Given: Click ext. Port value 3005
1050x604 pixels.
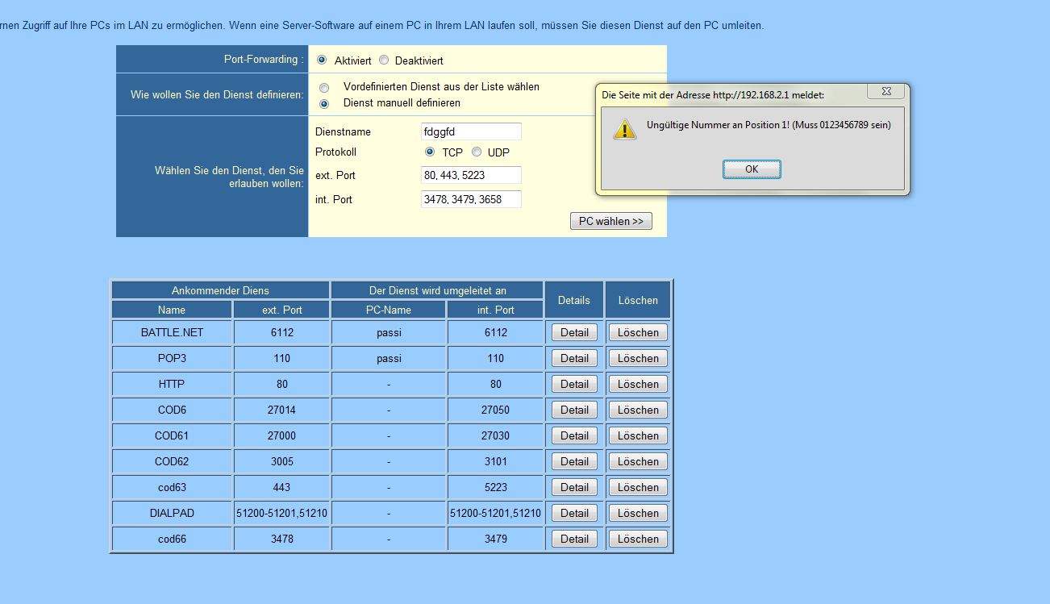Looking at the screenshot, I should 281,461.
